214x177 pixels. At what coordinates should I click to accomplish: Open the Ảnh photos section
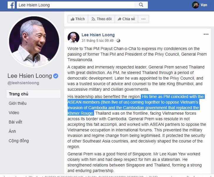(12, 131)
